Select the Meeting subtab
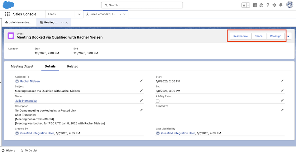 49,22
